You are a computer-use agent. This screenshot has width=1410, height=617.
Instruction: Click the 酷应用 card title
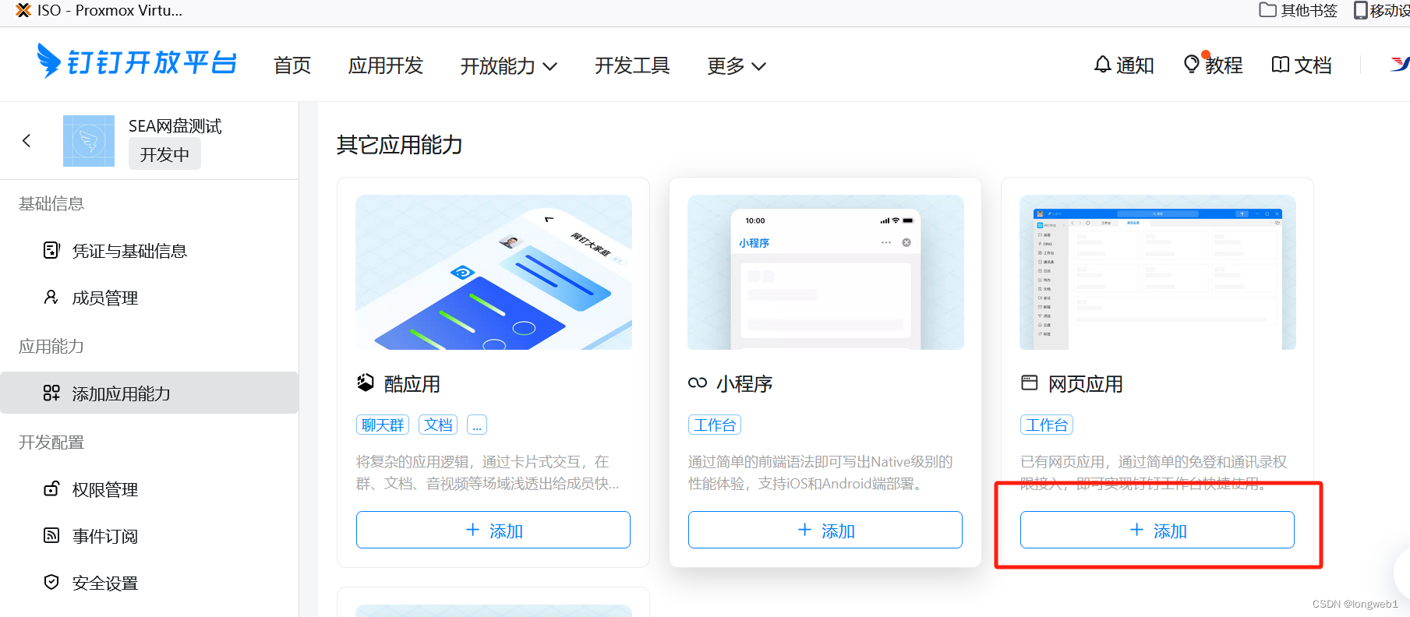[x=412, y=383]
